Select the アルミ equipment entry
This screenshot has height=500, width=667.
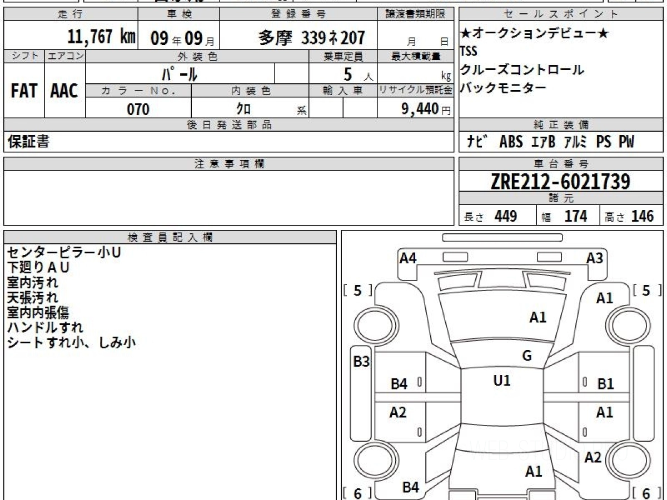click(575, 142)
